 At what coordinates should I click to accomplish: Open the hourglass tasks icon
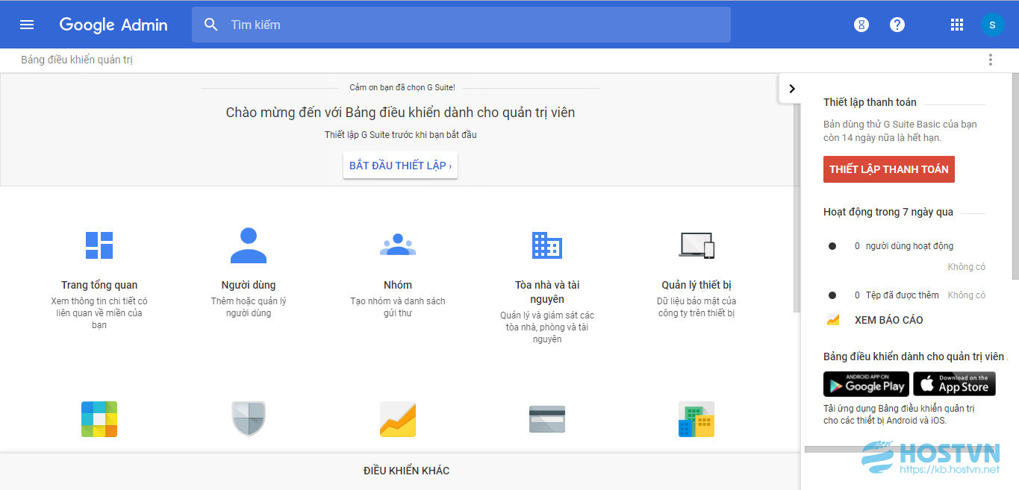[861, 25]
